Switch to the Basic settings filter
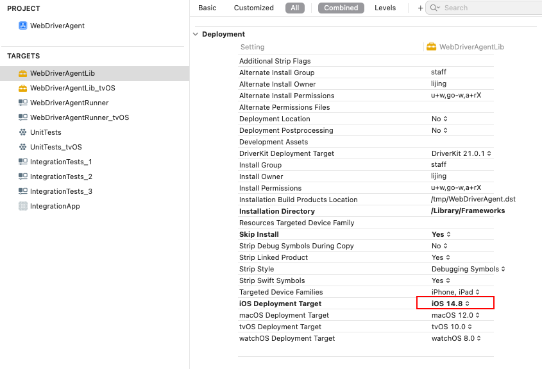The image size is (542, 369). [x=207, y=8]
